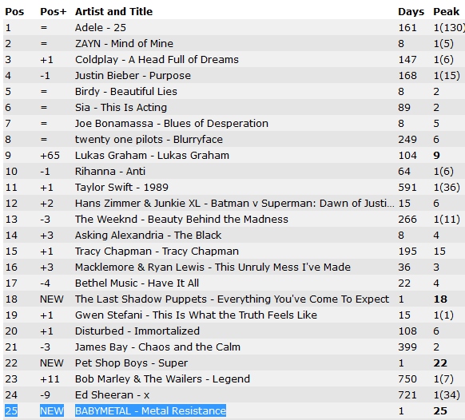Select Bob Marley & The Wailers - Legend
Screen dimensions: 465x420
coord(162,379)
